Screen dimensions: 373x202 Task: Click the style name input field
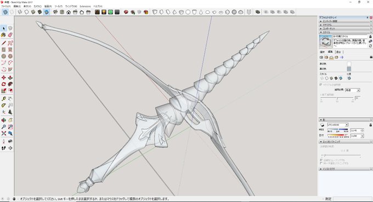click(x=350, y=36)
